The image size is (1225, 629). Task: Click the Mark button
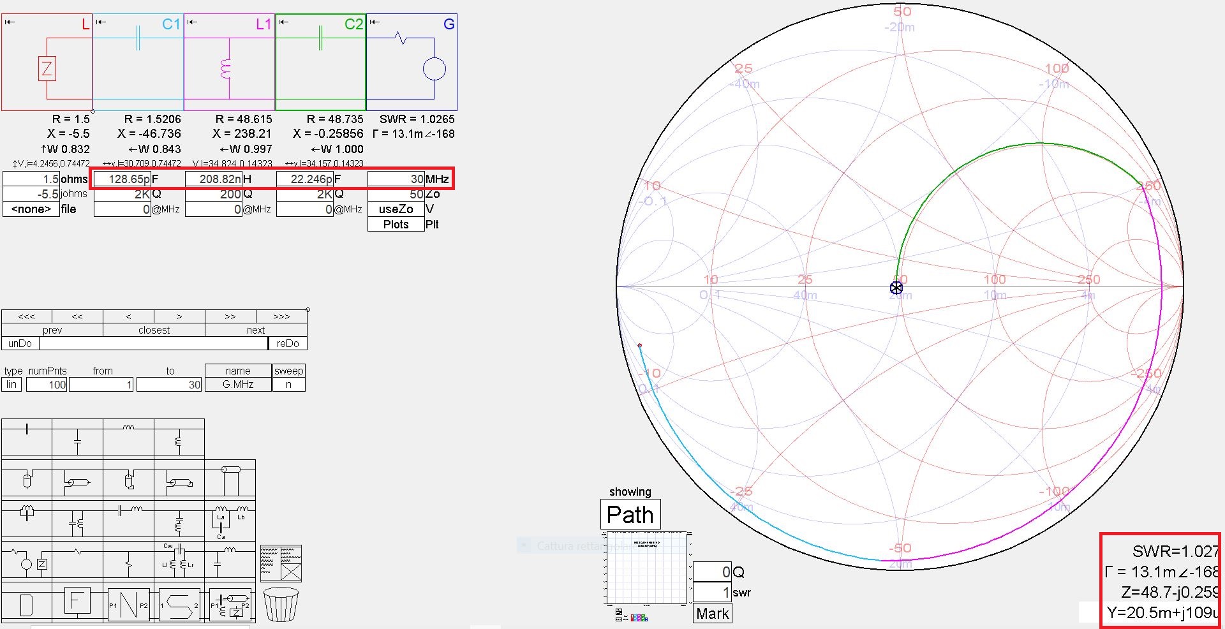point(713,614)
